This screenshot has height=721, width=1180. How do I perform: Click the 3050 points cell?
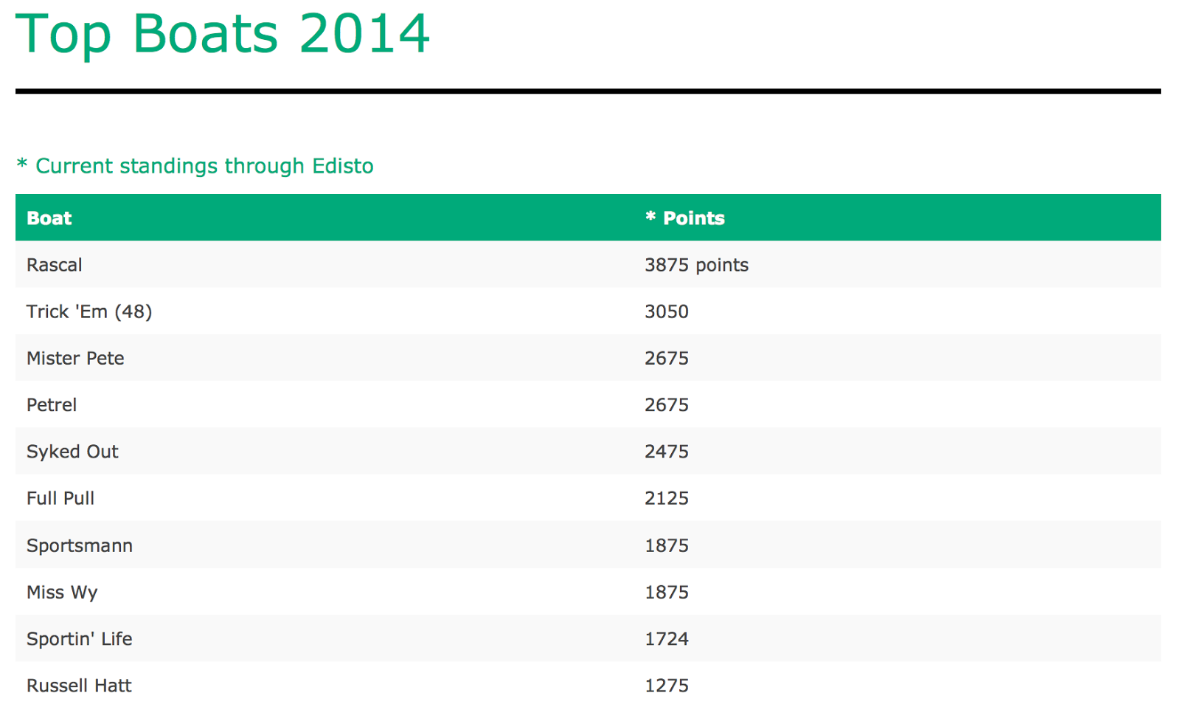point(667,311)
